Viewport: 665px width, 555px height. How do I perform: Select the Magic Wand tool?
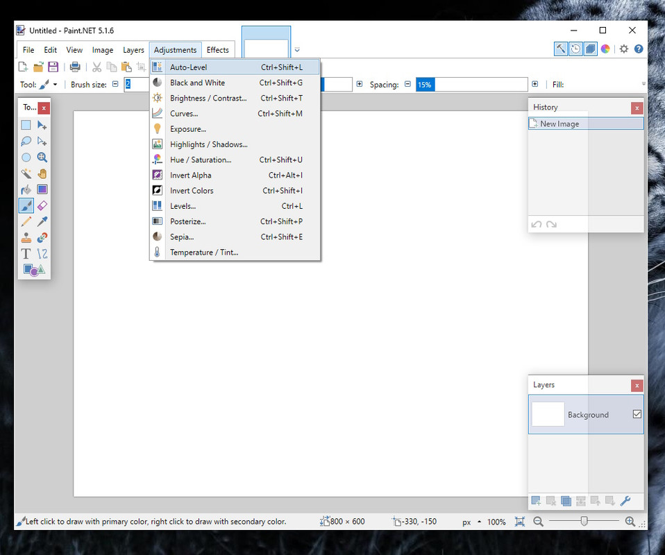pos(26,173)
